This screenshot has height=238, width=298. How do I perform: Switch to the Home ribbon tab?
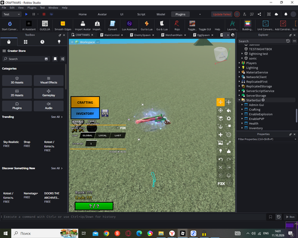tap(82, 14)
